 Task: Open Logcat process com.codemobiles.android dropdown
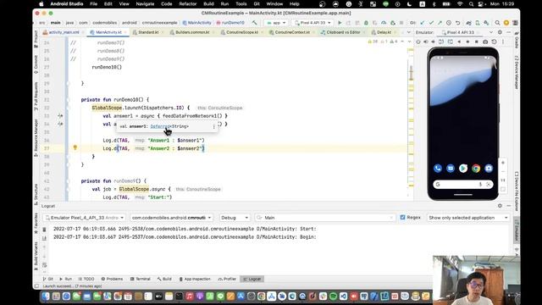(x=171, y=218)
